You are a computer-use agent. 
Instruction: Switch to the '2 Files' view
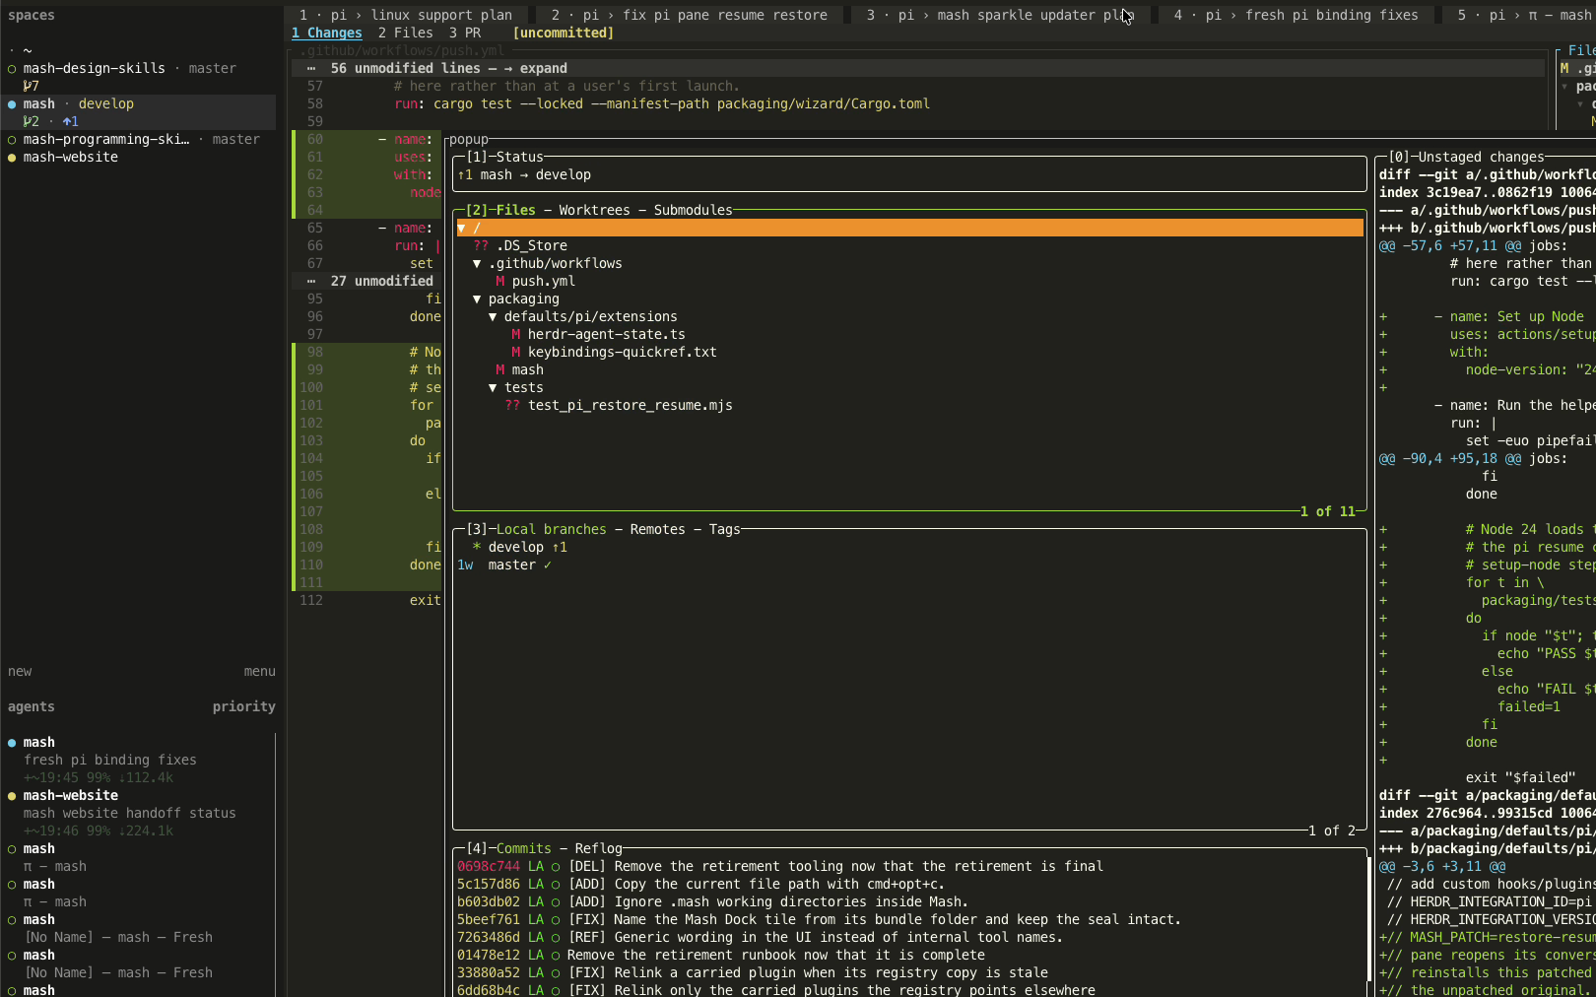pos(406,33)
